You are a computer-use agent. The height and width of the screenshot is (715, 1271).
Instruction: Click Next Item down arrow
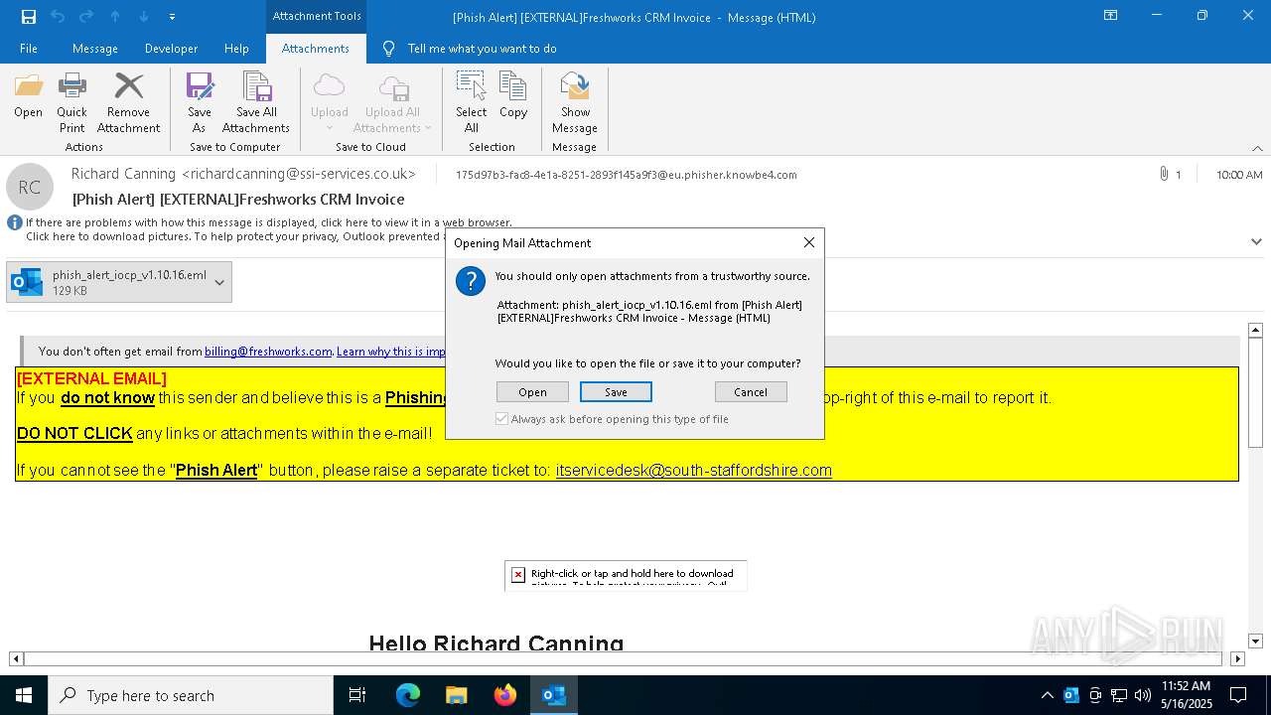pyautogui.click(x=144, y=17)
